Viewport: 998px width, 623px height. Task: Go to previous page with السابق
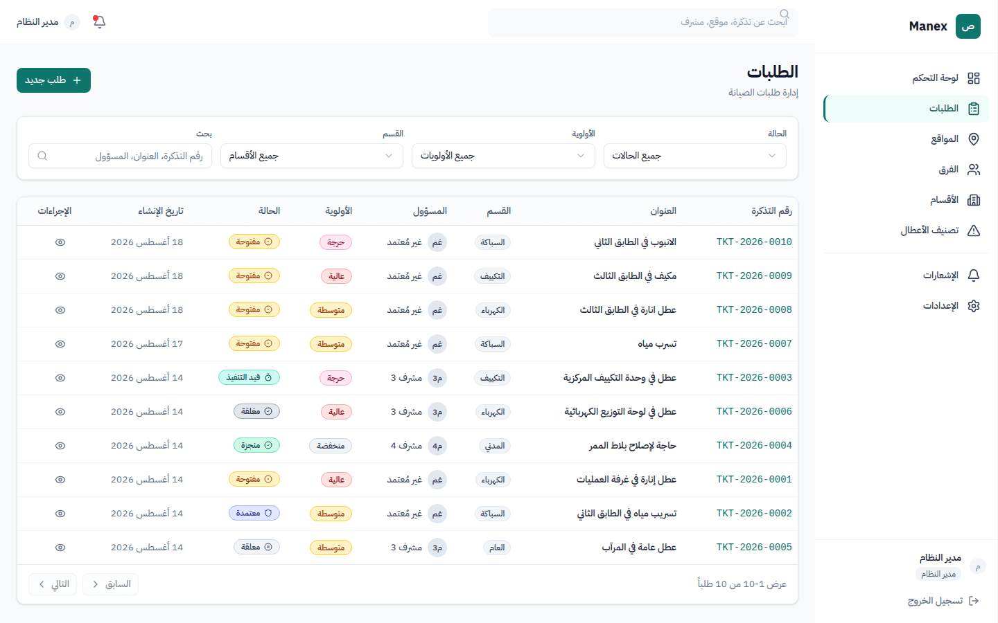[x=111, y=584]
